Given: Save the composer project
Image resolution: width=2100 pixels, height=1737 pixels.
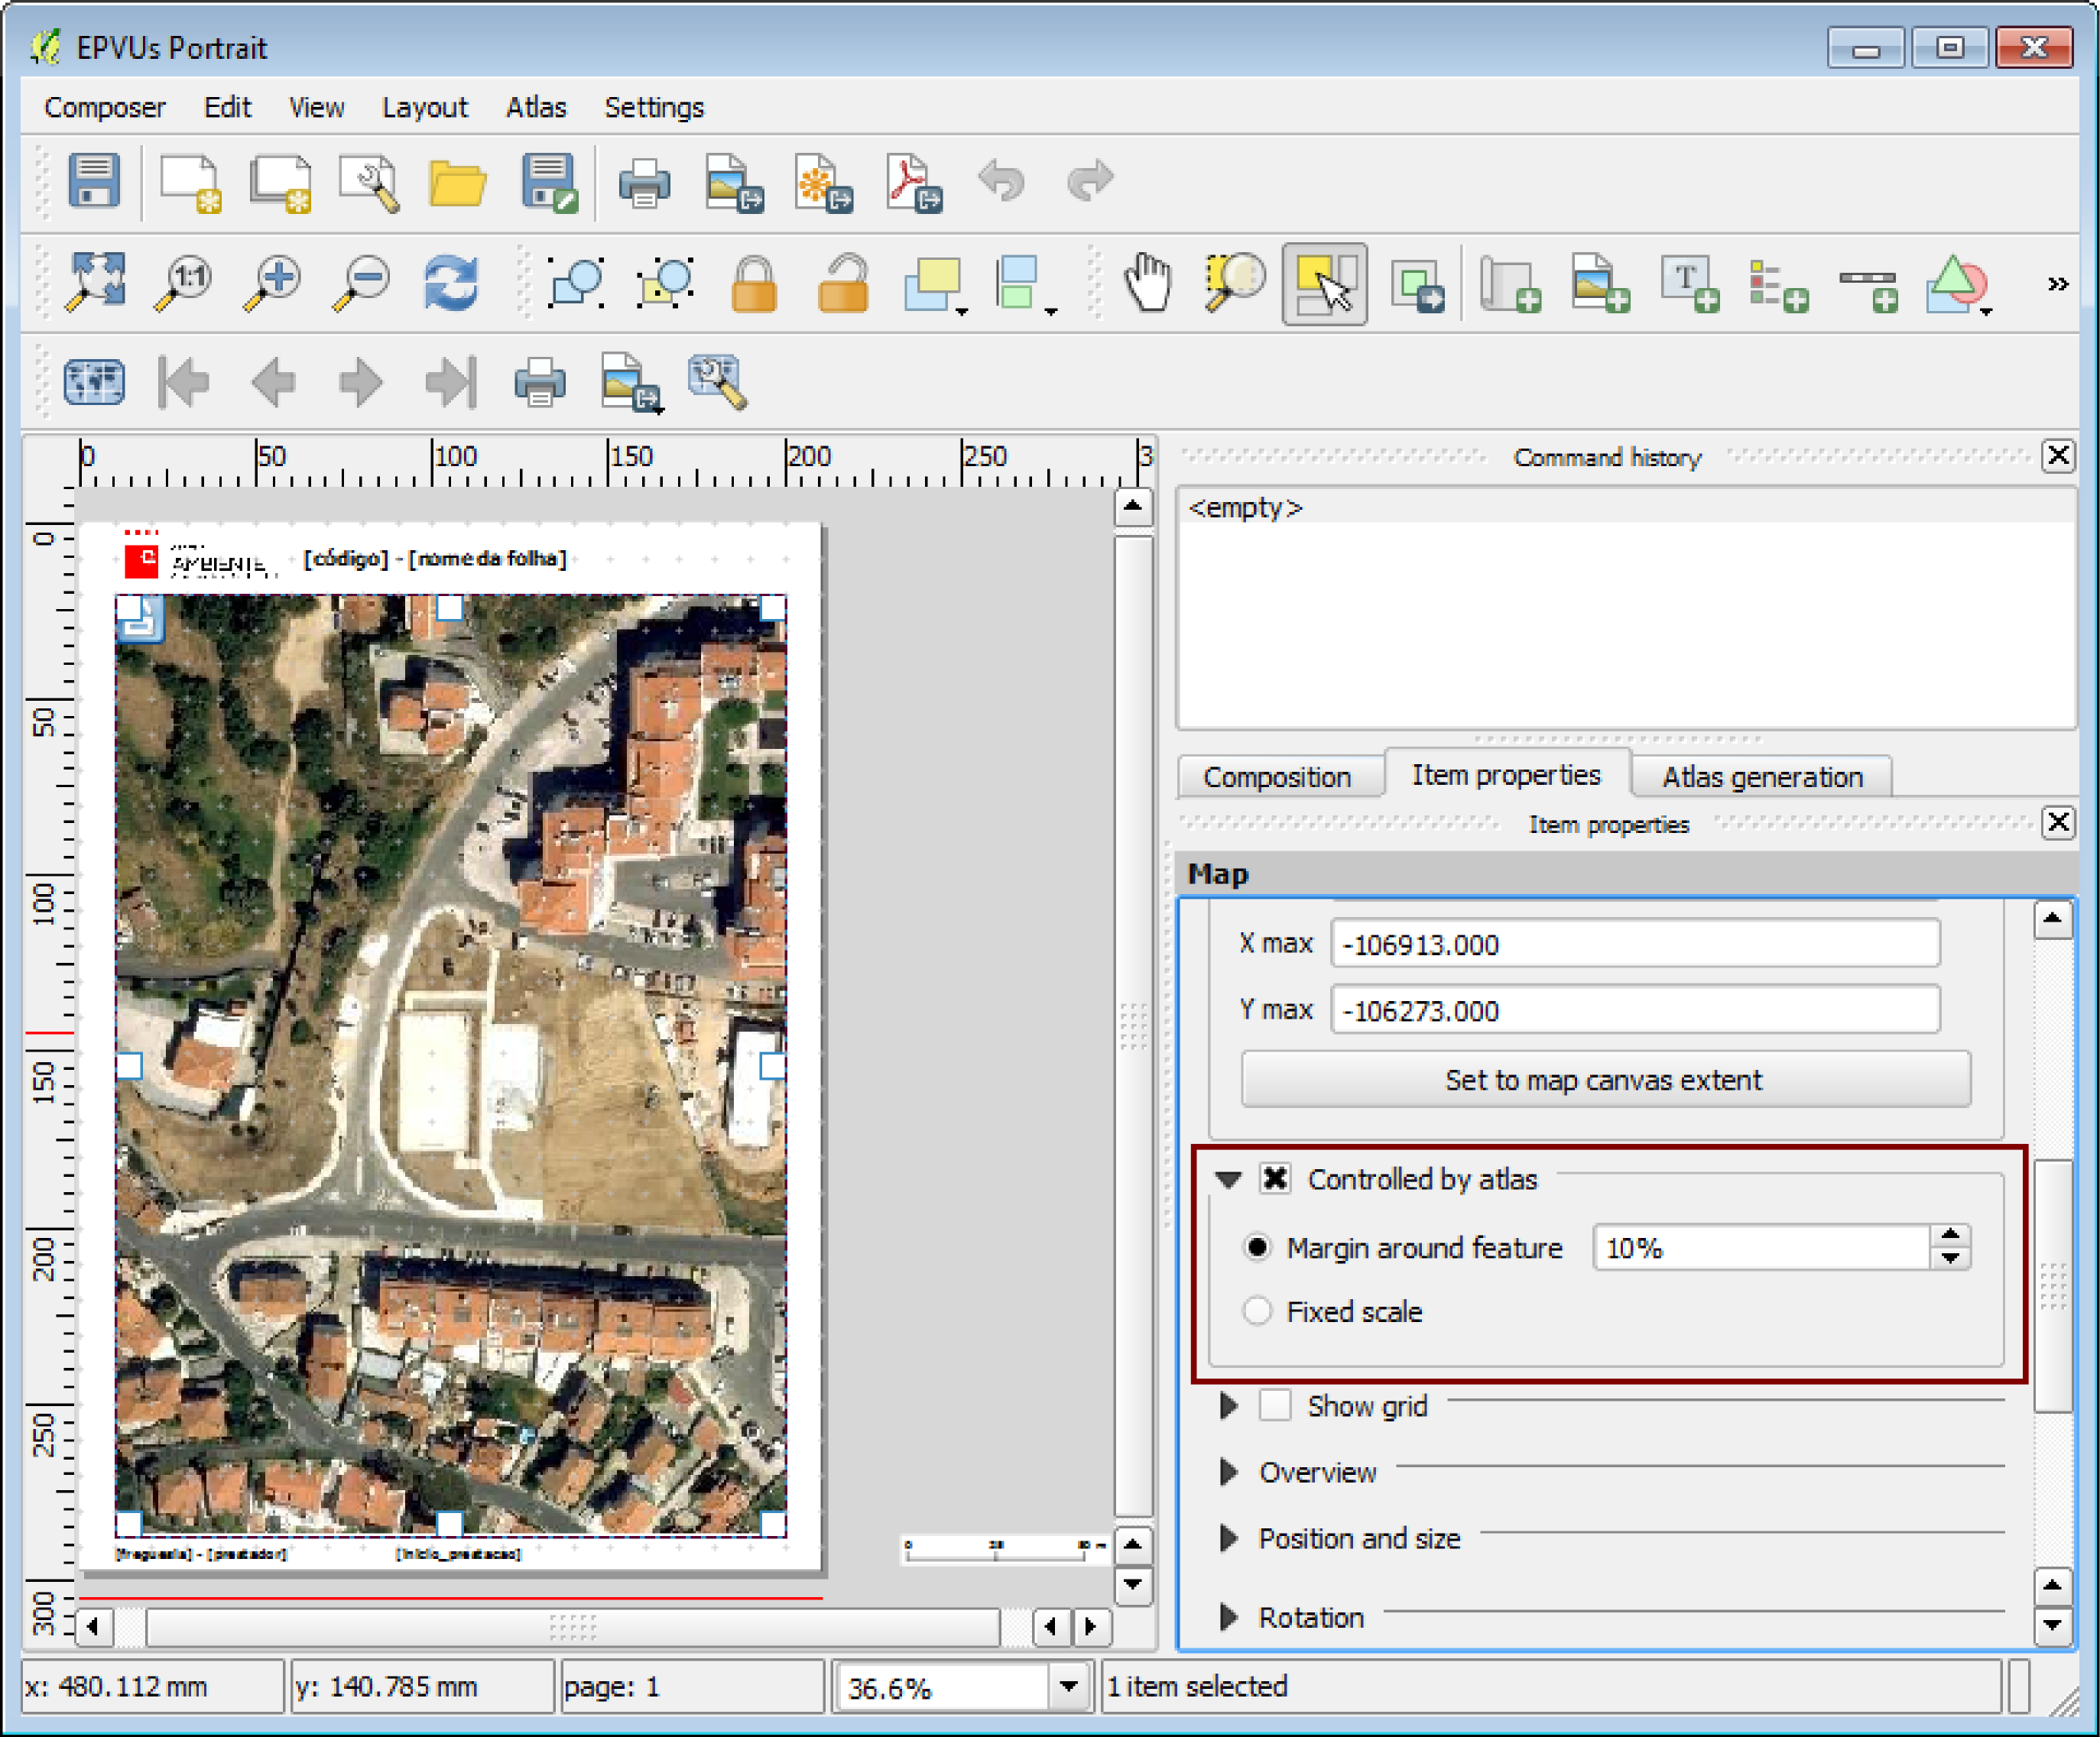Looking at the screenshot, I should coord(94,181).
